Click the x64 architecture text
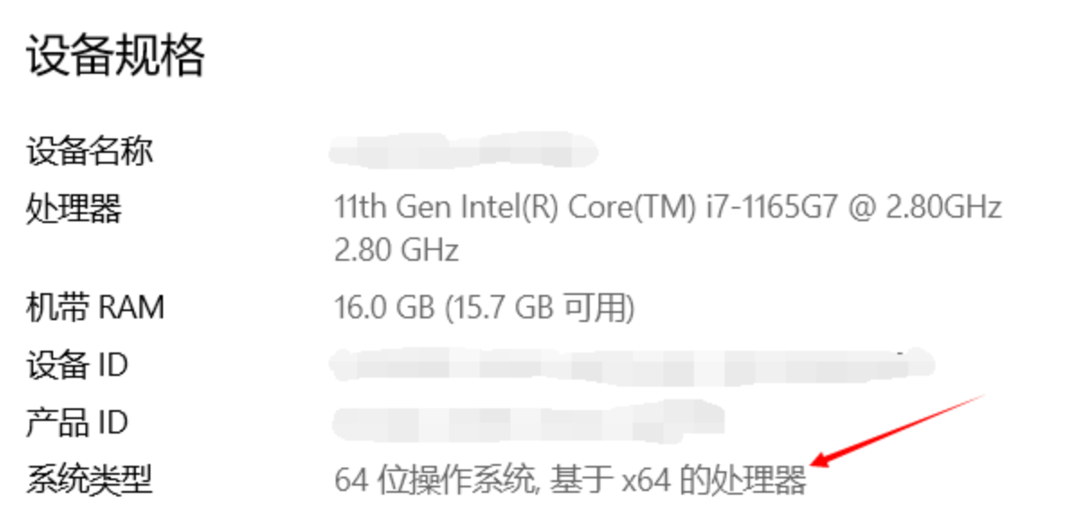 [646, 482]
